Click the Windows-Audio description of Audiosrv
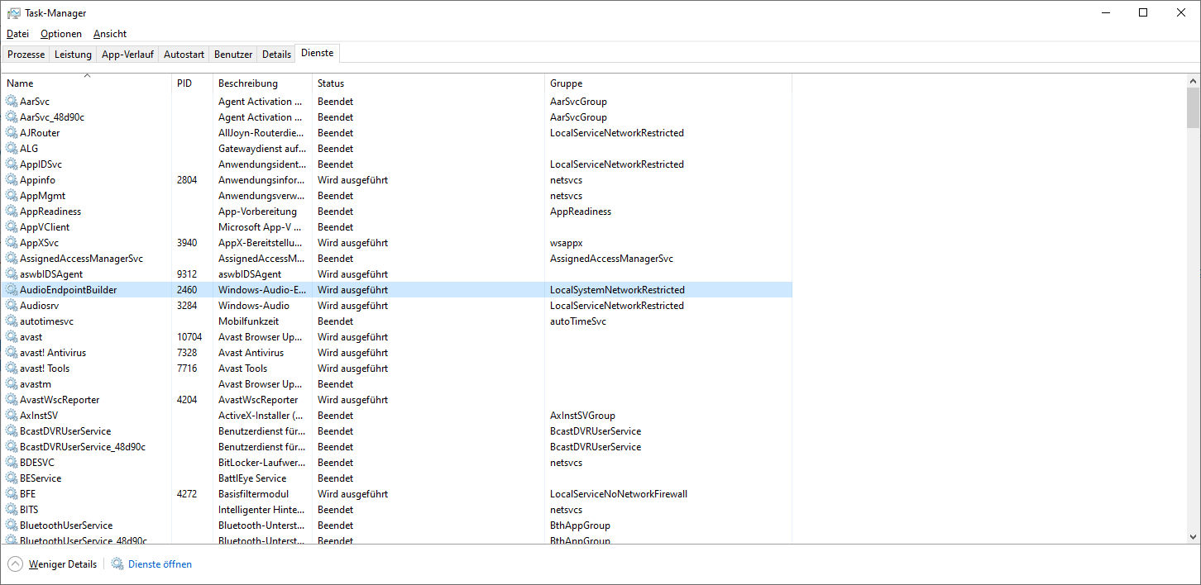 254,306
